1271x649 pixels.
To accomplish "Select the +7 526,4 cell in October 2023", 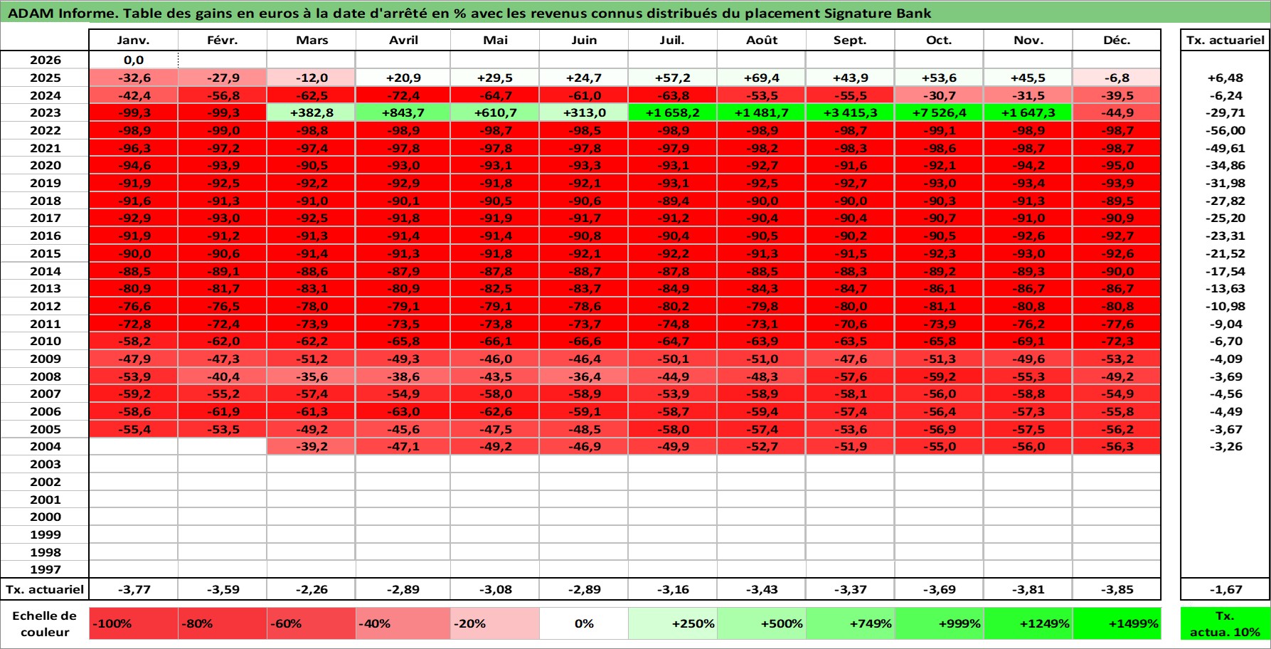I will (939, 112).
